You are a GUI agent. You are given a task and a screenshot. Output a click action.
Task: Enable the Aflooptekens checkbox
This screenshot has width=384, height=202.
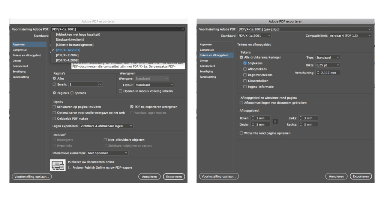[x=245, y=69]
